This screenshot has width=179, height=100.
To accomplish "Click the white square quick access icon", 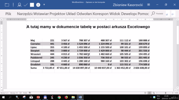I will (x=32, y=5).
